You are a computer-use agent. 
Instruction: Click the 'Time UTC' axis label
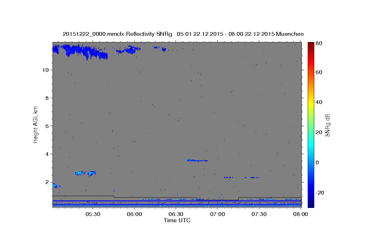[177, 220]
